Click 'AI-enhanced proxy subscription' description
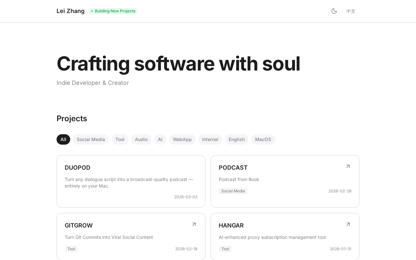 pyautogui.click(x=272, y=237)
